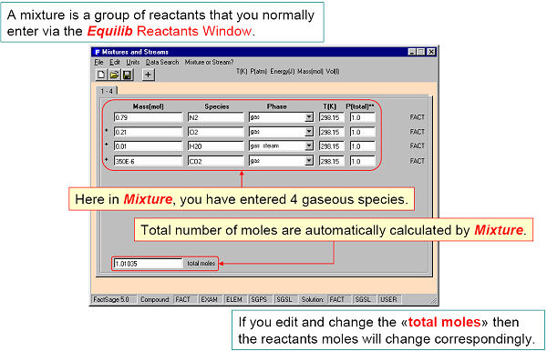Select the 1 - 4 tab
The width and height of the screenshot is (547, 351).
107,91
